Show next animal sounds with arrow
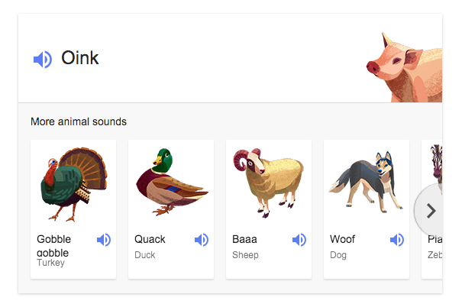462x304 pixels. [430, 211]
